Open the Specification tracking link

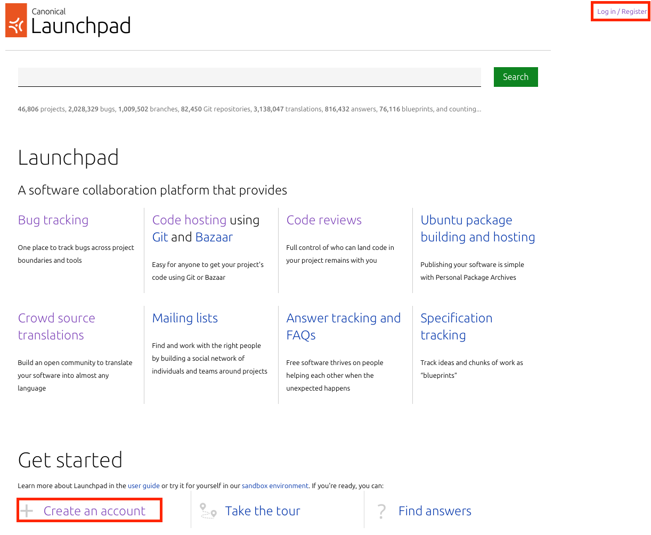(457, 327)
